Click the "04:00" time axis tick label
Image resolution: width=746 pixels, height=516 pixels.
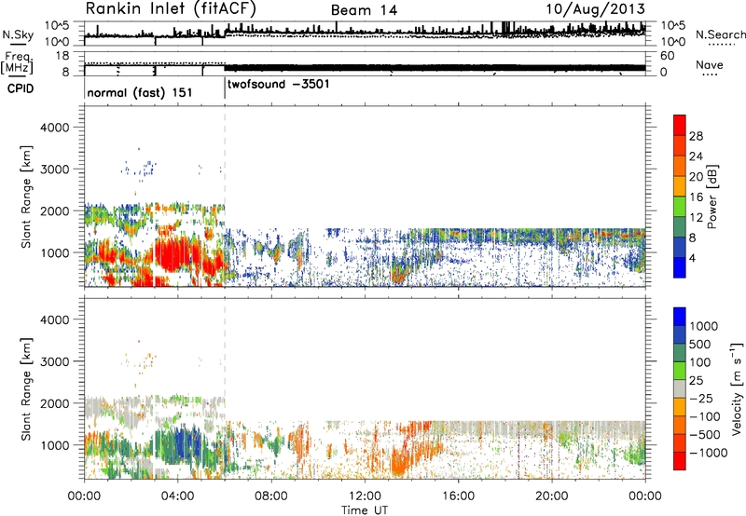[177, 496]
